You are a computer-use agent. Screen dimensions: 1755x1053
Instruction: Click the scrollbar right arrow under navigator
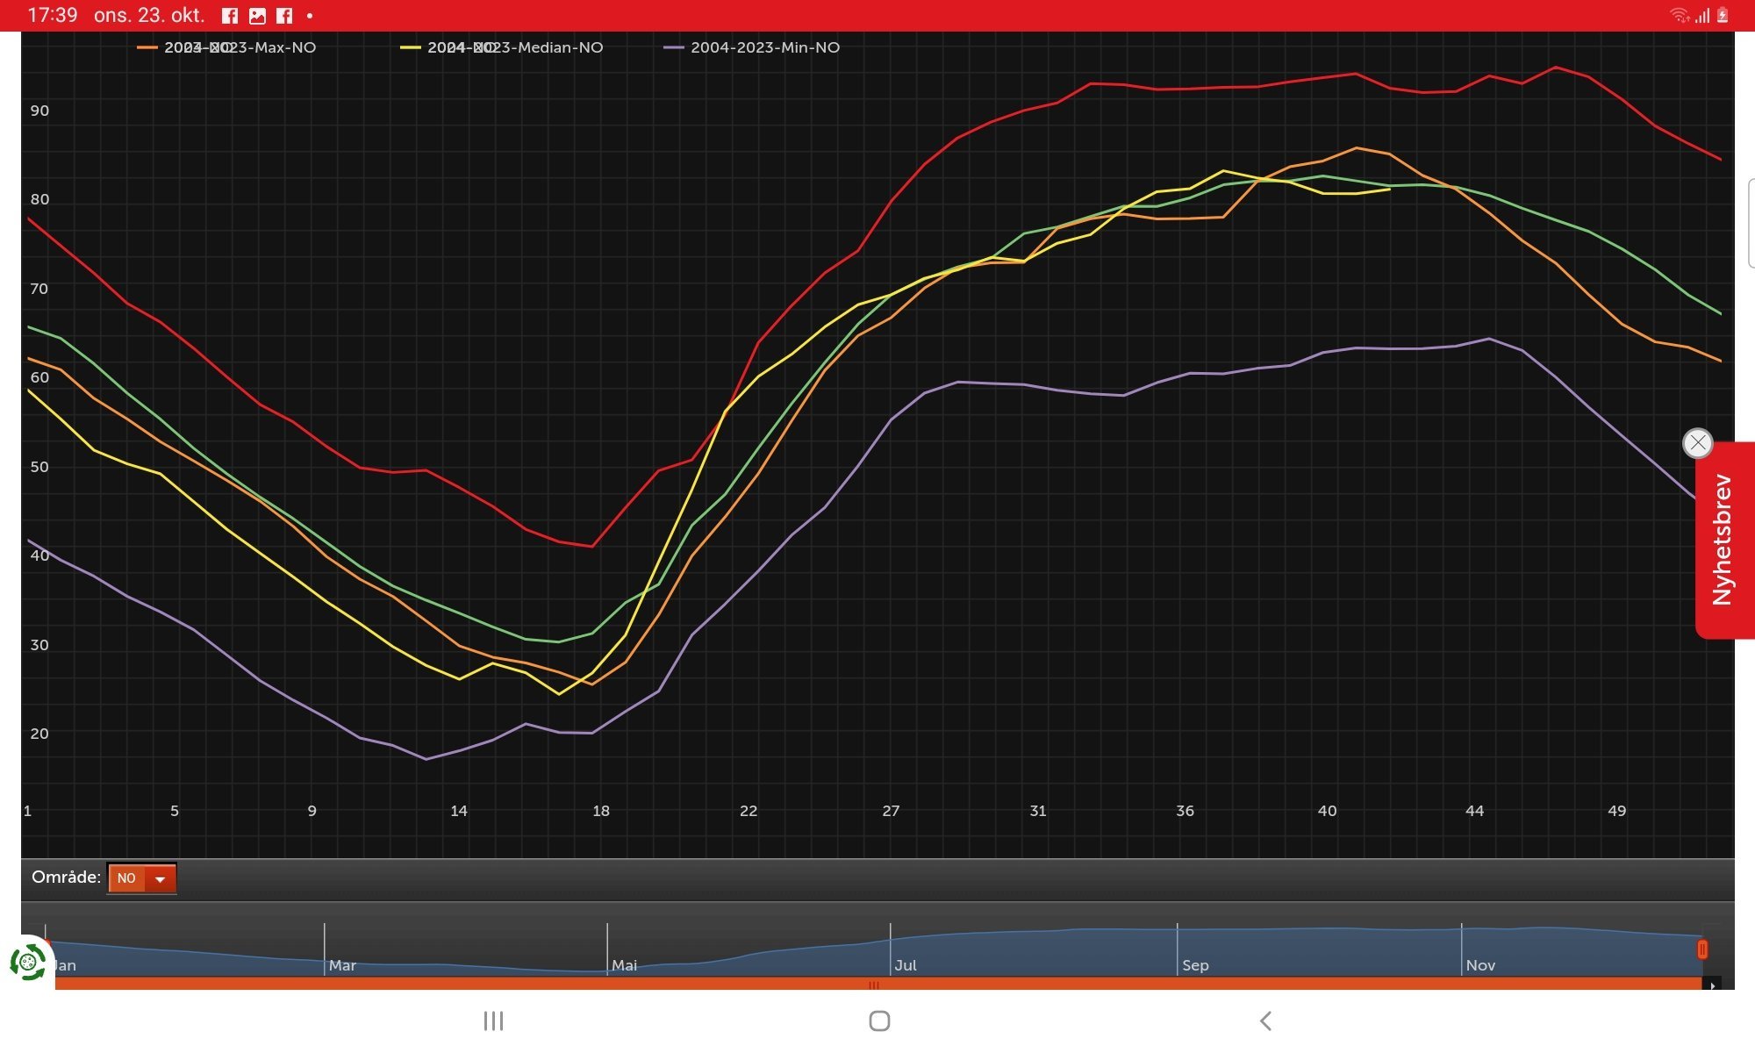pos(1712,985)
